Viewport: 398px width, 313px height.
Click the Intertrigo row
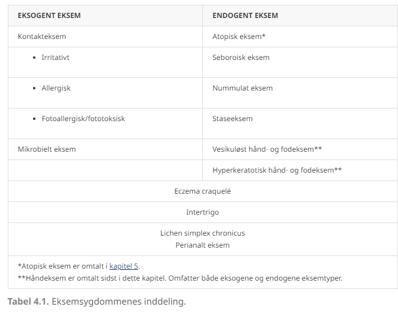click(x=202, y=212)
